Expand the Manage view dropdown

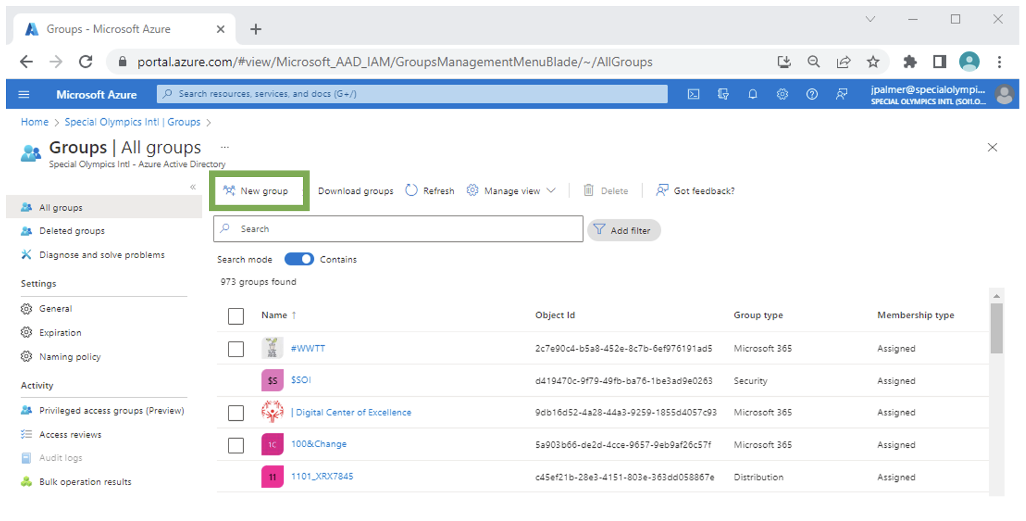(x=511, y=191)
